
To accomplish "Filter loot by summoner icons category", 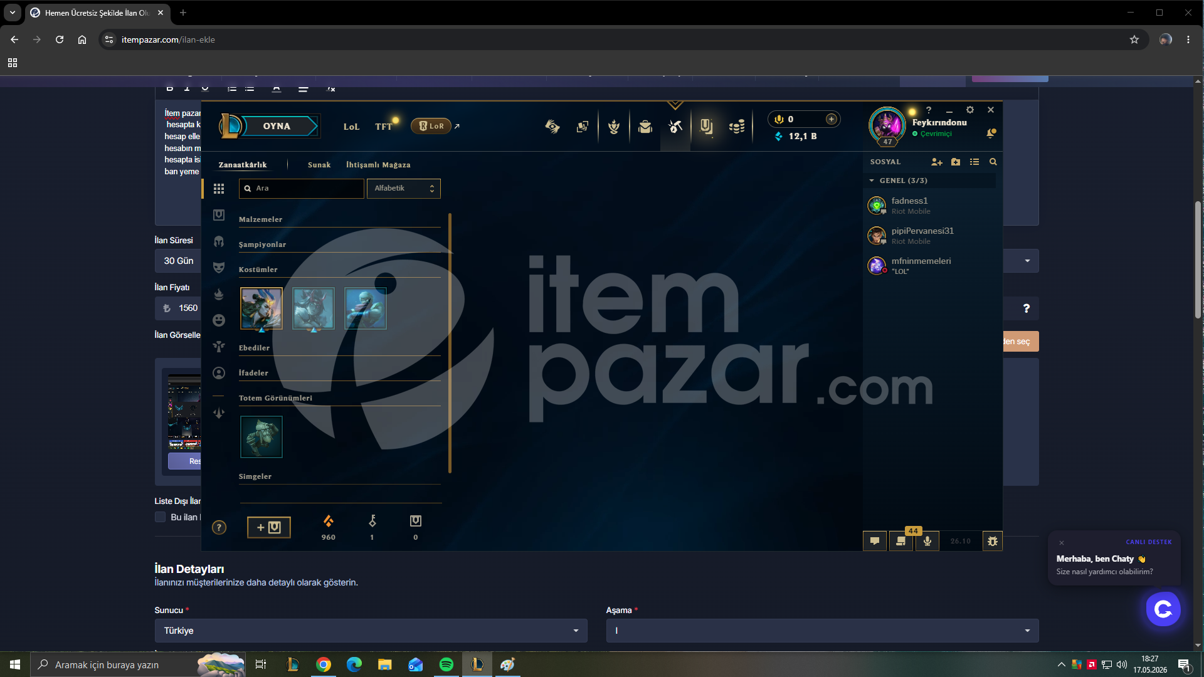I will [219, 373].
